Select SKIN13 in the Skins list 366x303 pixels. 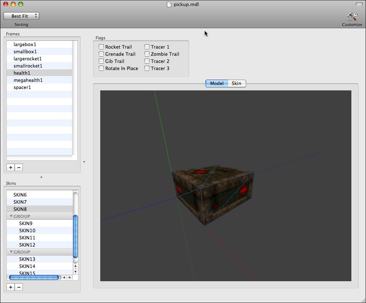point(40,259)
